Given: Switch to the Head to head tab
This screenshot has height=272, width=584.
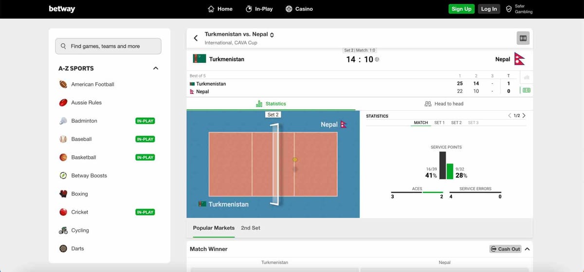Looking at the screenshot, I should tap(444, 104).
